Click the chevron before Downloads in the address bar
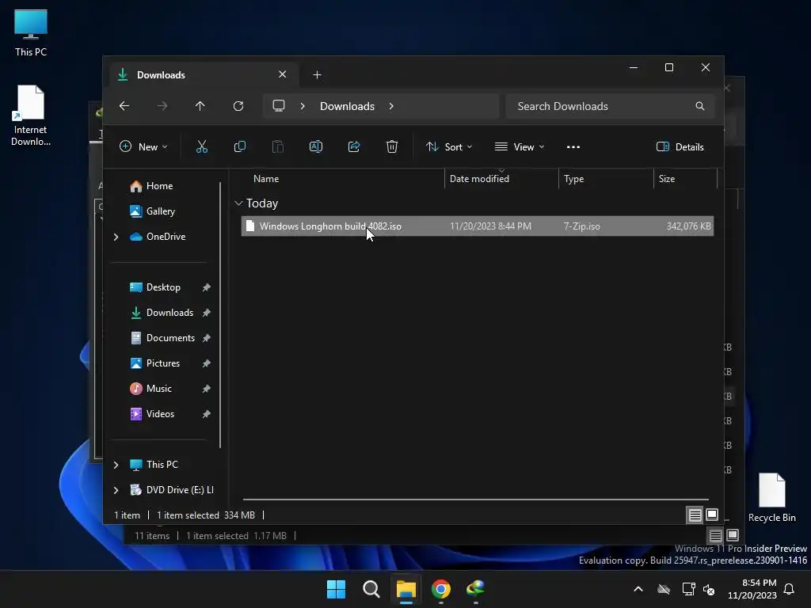This screenshot has width=811, height=608. click(x=303, y=106)
